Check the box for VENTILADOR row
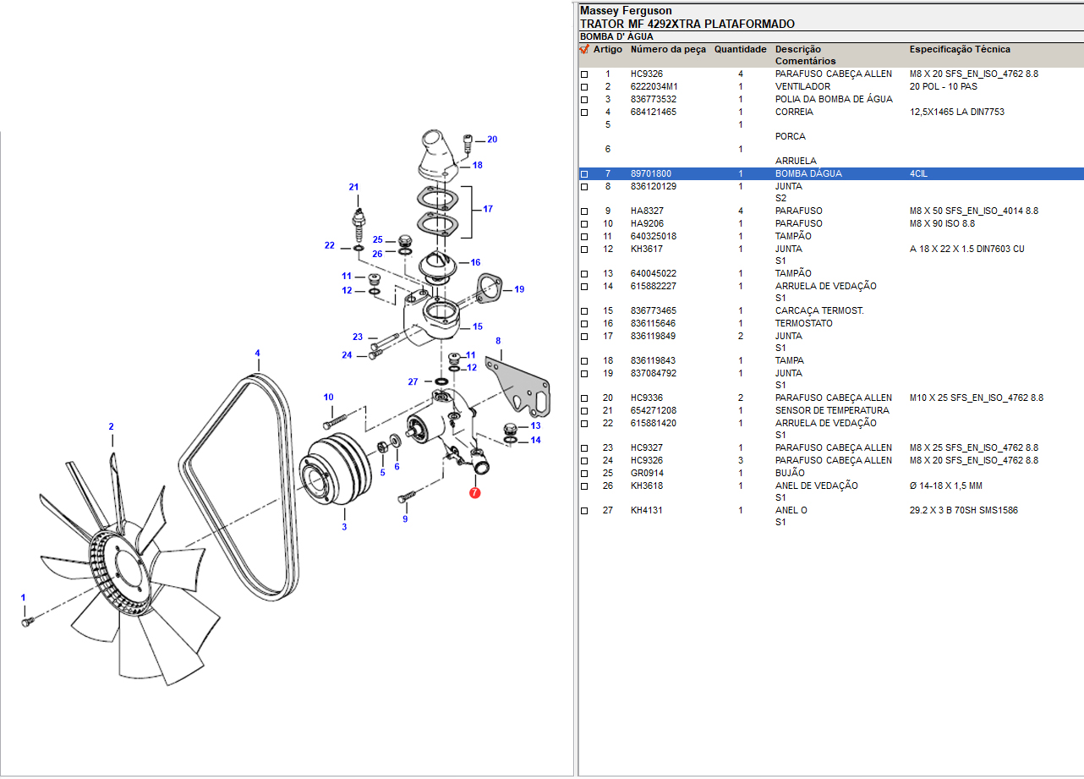This screenshot has height=779, width=1084. (583, 87)
